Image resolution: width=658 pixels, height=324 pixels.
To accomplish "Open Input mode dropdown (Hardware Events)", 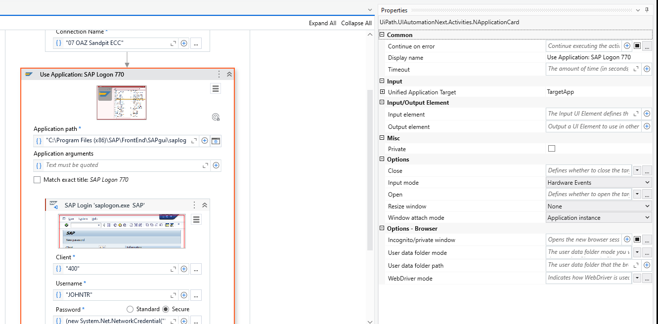I will pos(599,183).
